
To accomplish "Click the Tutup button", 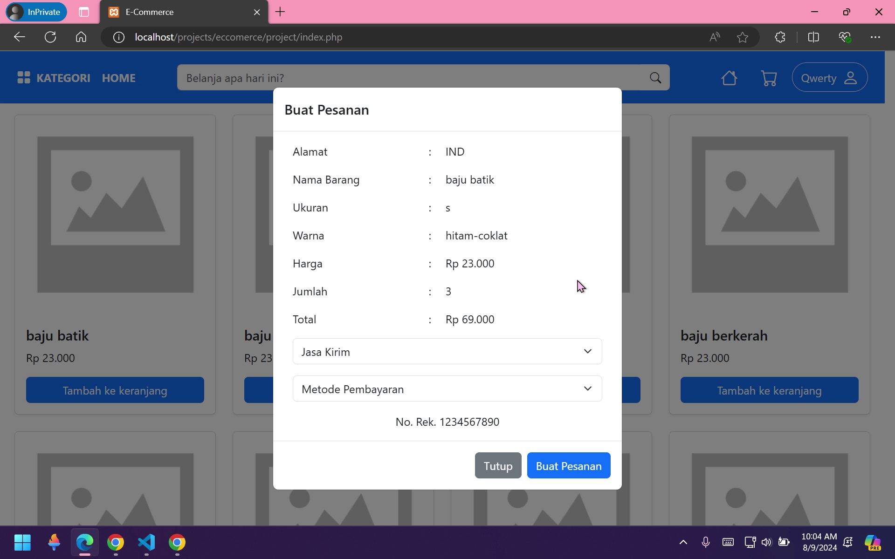I will coord(498,465).
